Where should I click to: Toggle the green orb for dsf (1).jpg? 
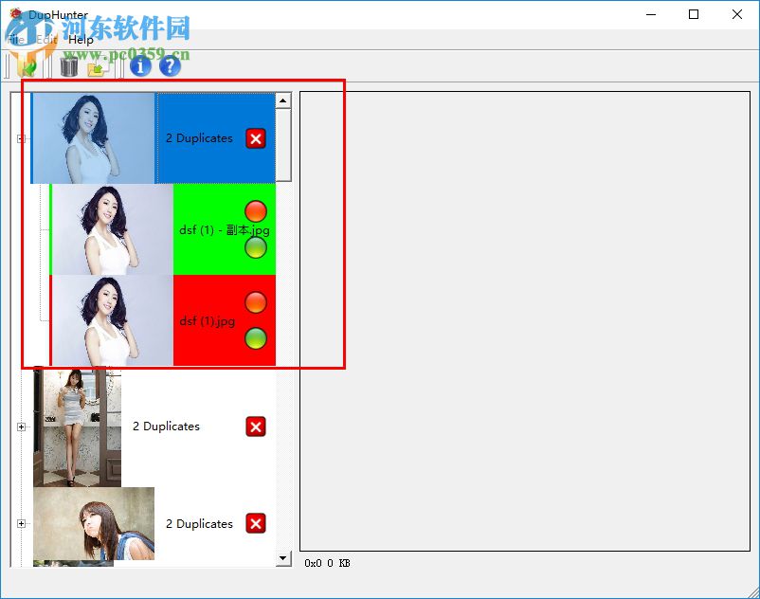255,337
